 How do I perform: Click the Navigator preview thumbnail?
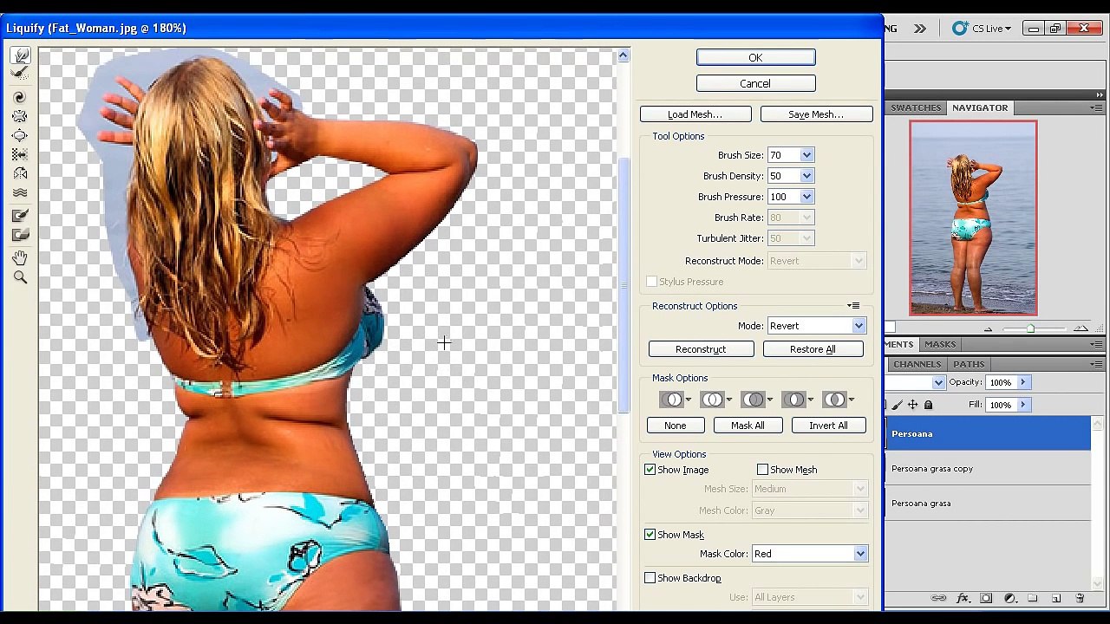pyautogui.click(x=973, y=218)
